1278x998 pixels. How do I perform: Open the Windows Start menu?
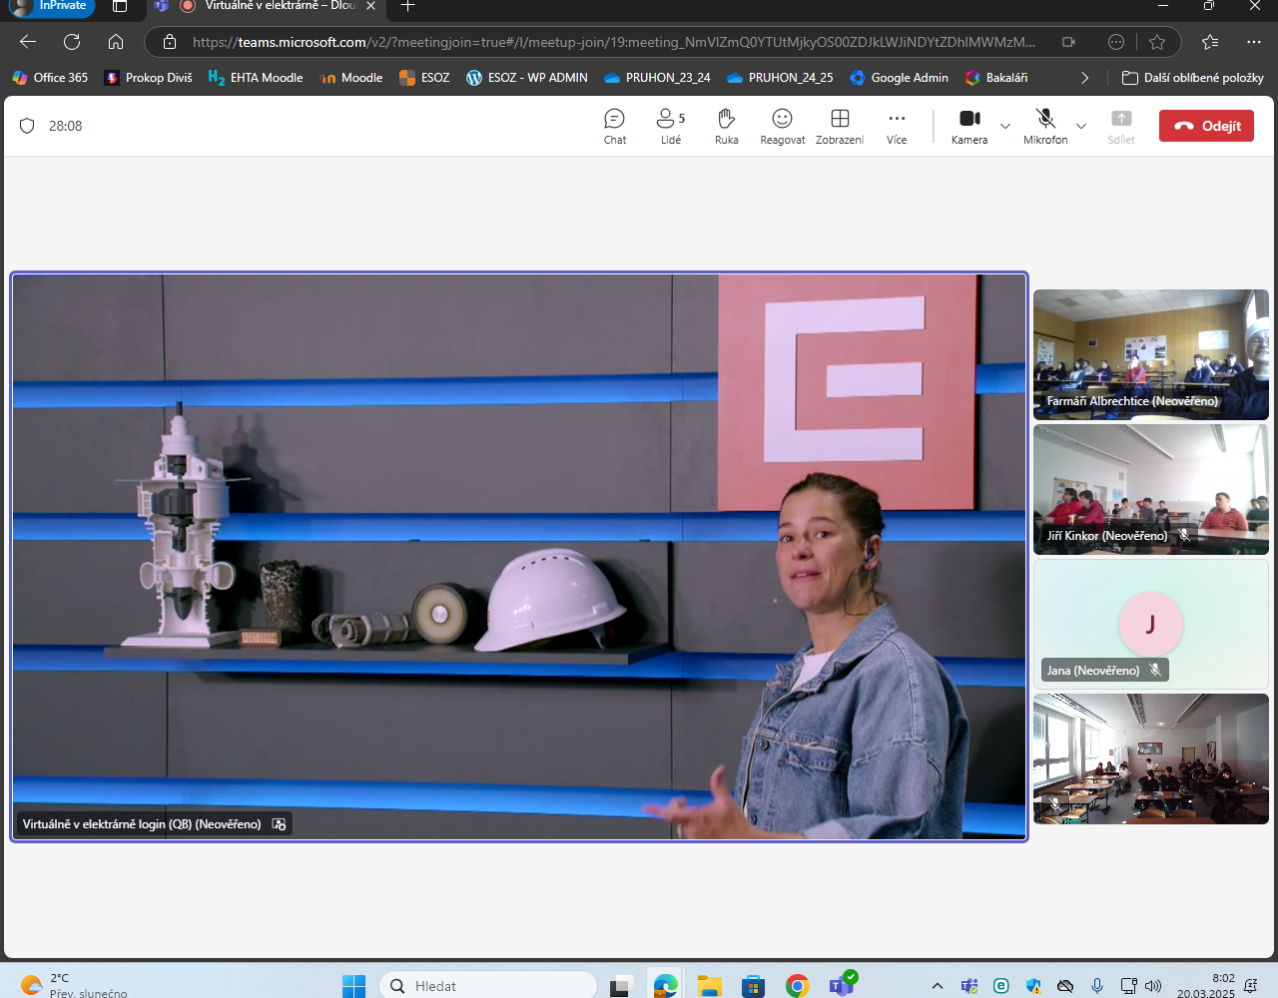coord(353,986)
